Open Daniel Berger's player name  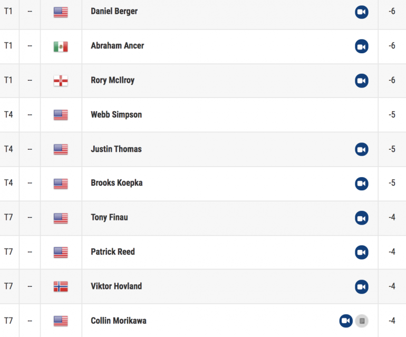click(114, 12)
